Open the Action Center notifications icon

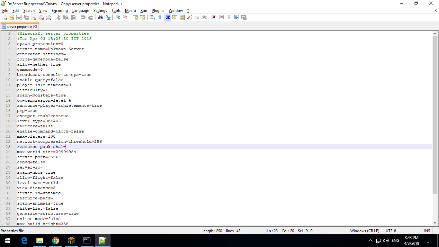pyautogui.click(x=428, y=241)
